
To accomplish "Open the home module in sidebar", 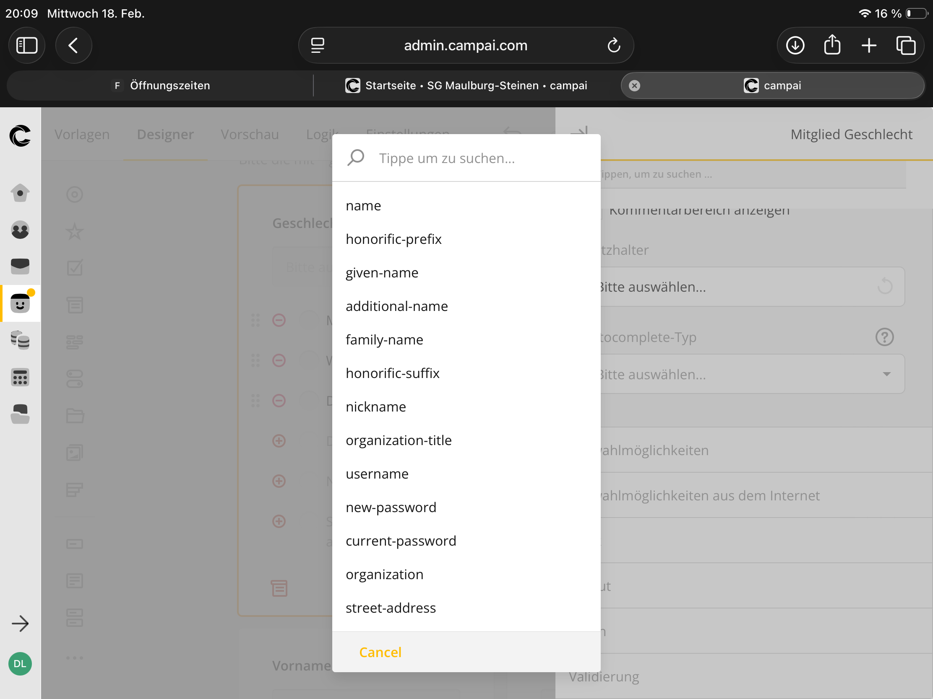I will point(20,193).
